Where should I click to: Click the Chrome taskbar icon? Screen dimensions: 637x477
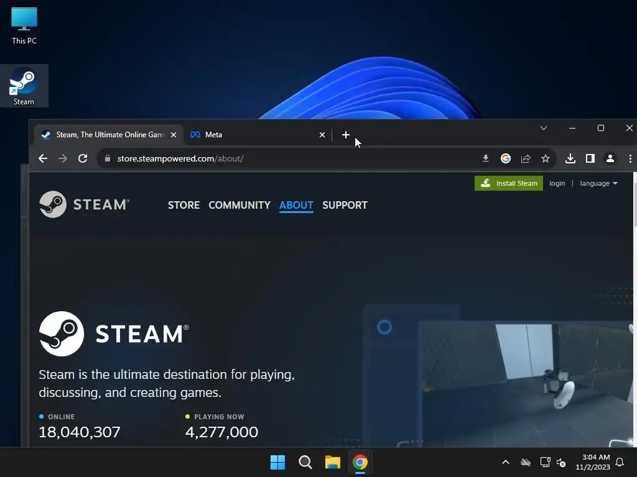[360, 462]
